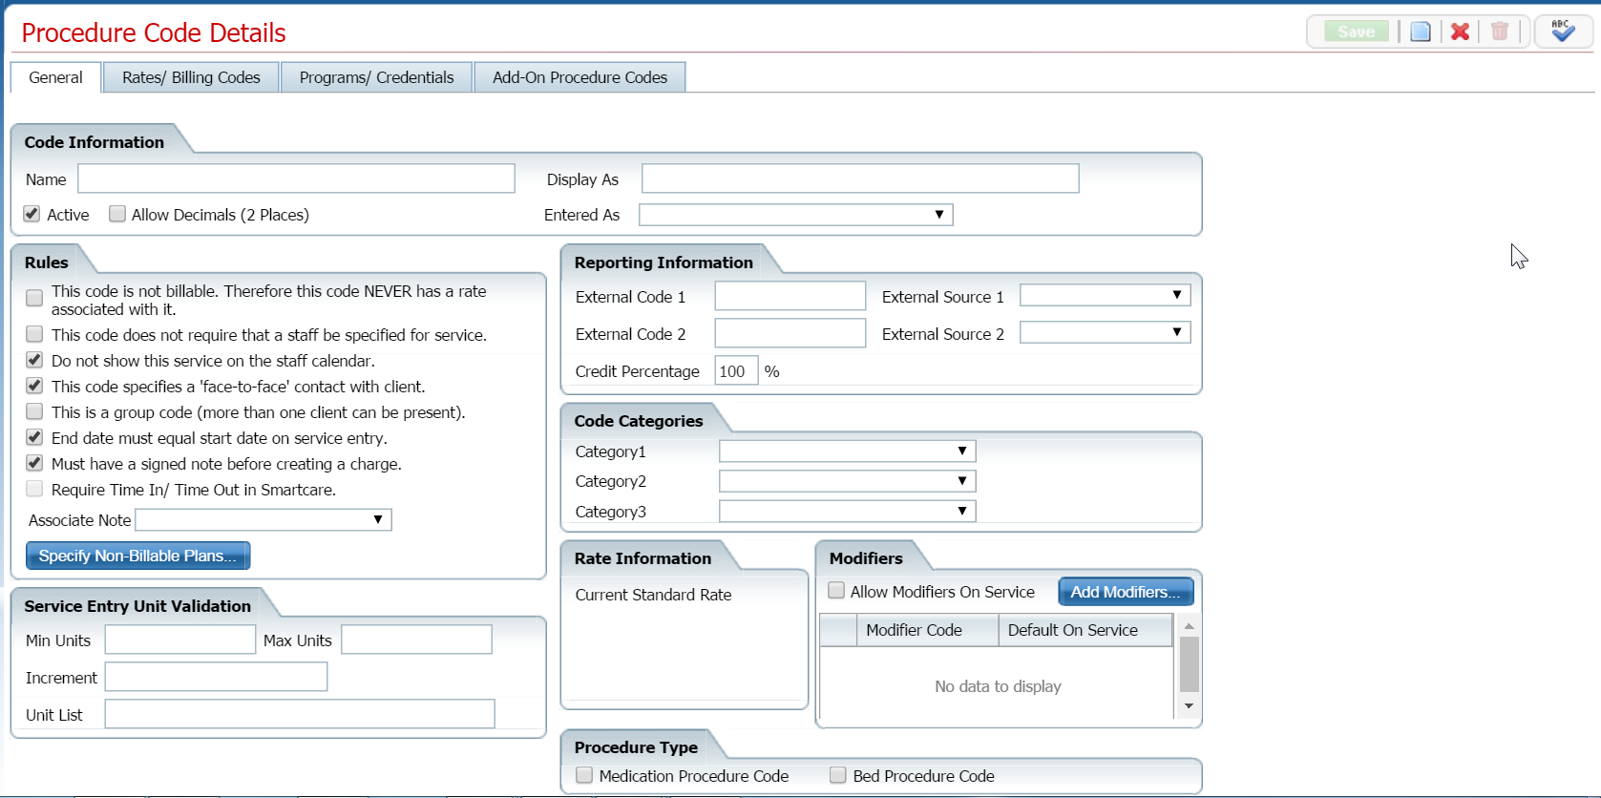Enable Allow Decimals (2 Places) checkbox

click(117, 214)
